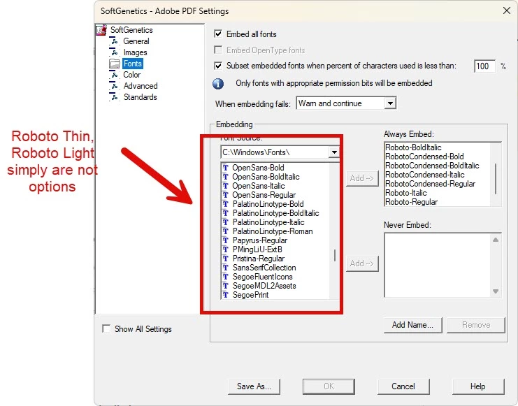Click the OK button

tap(329, 386)
